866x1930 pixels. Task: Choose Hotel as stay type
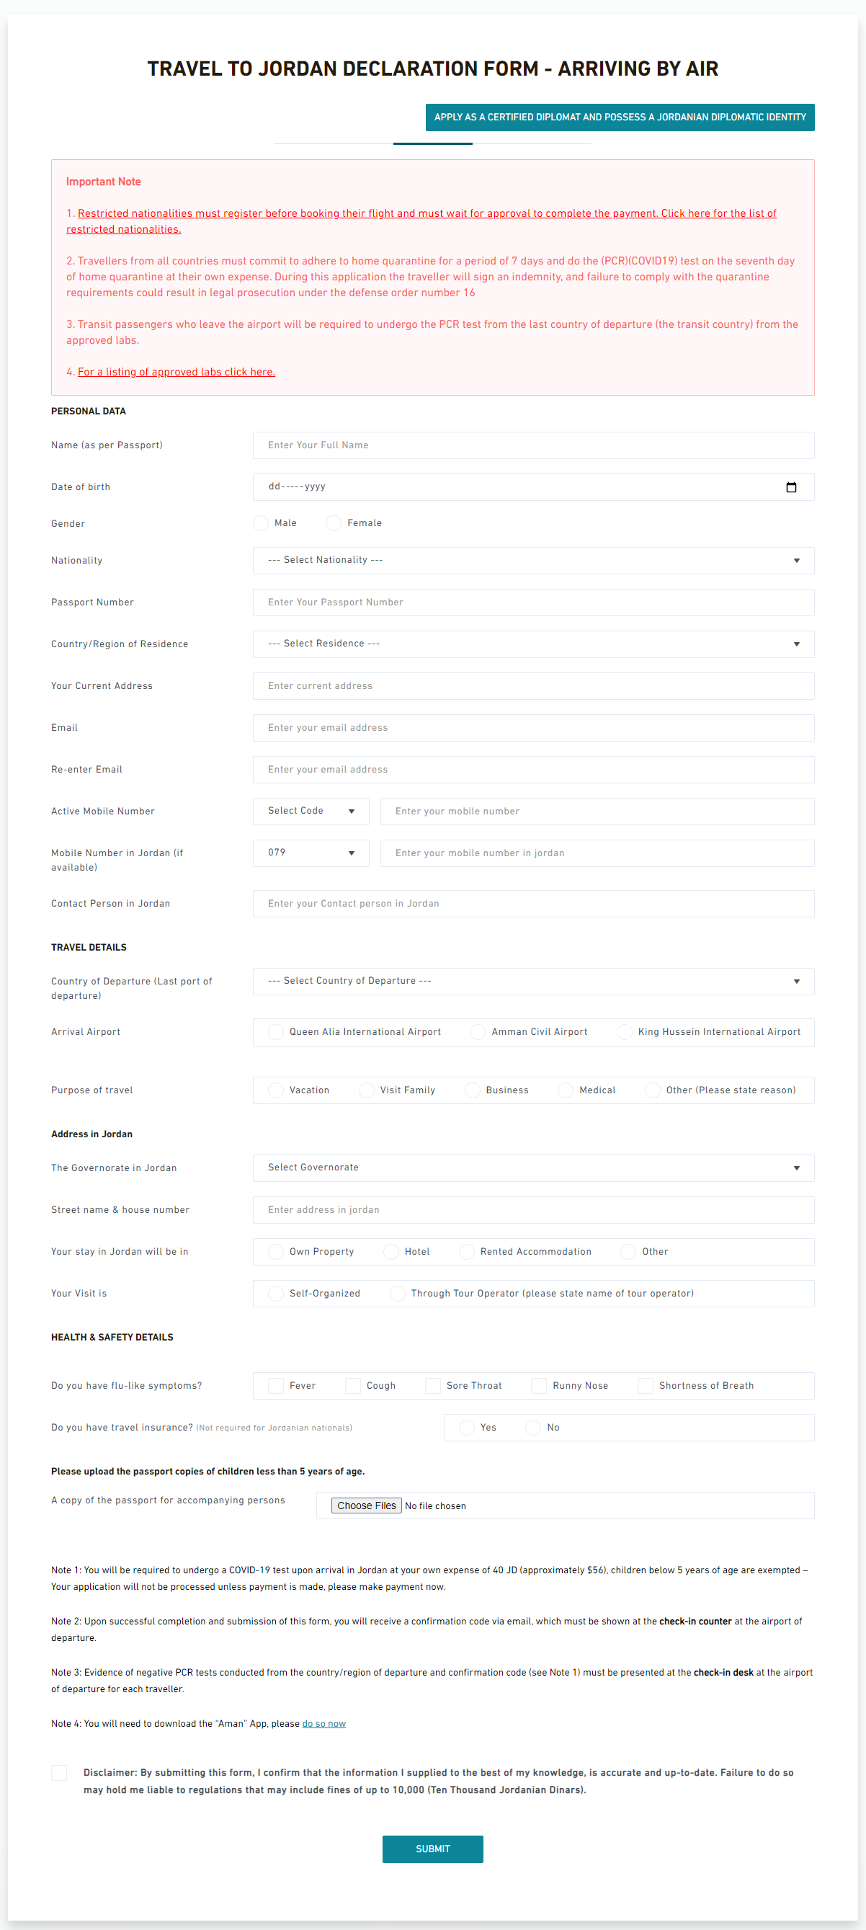391,1252
